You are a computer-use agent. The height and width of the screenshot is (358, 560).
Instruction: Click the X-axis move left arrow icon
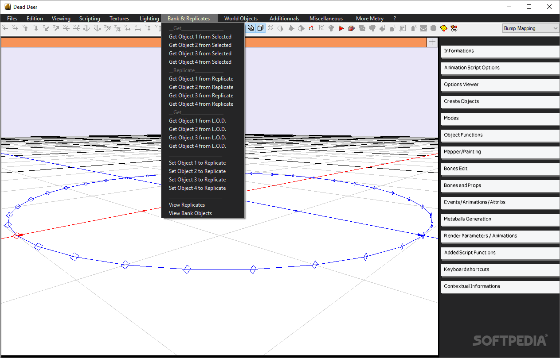click(x=5, y=28)
